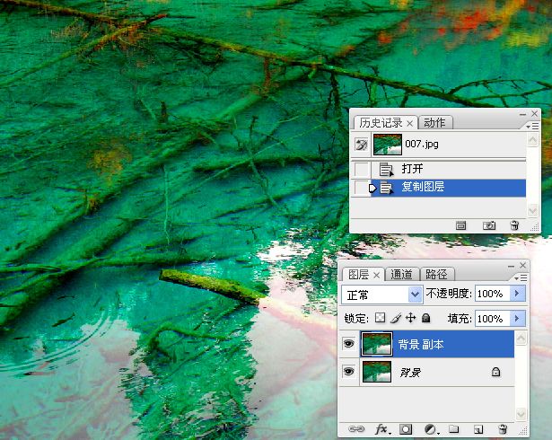The width and height of the screenshot is (552, 440).
Task: Switch to the 图层 tab
Action: coord(358,275)
